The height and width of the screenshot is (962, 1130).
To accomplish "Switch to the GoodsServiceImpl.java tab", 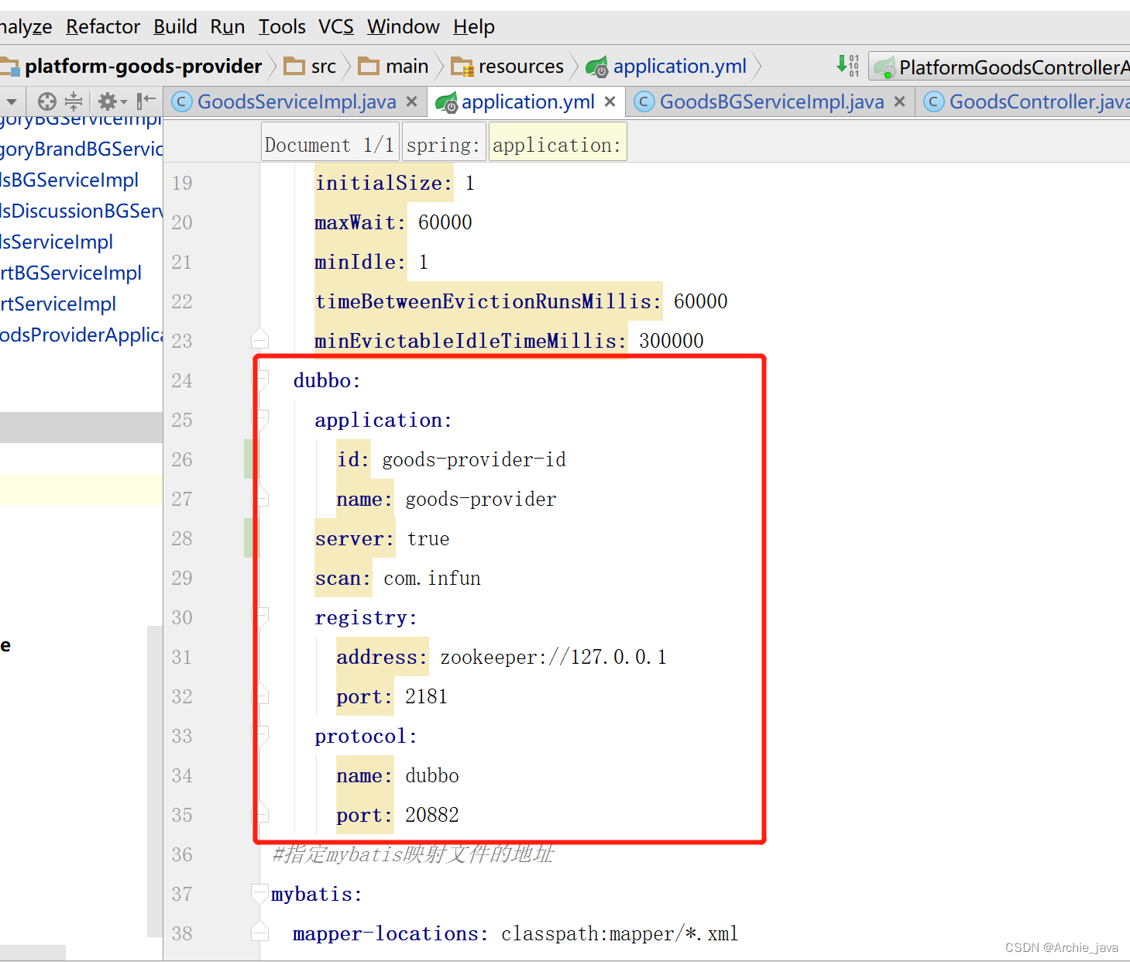I will coord(297,101).
